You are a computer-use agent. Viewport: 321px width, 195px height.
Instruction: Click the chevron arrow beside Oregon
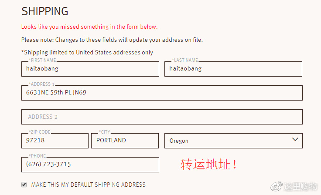295,140
